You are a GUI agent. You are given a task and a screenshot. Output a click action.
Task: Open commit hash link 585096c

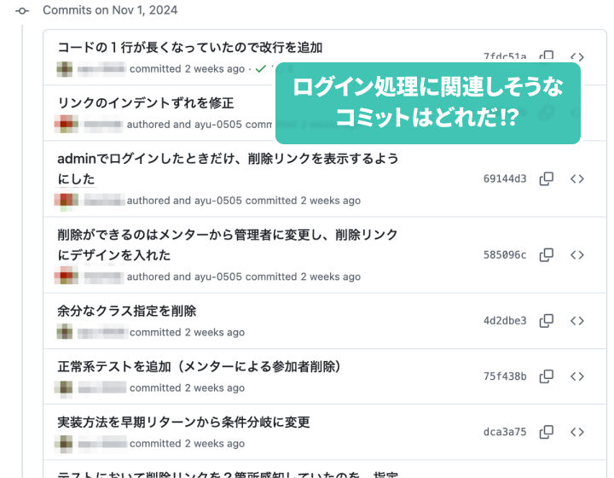coord(505,255)
